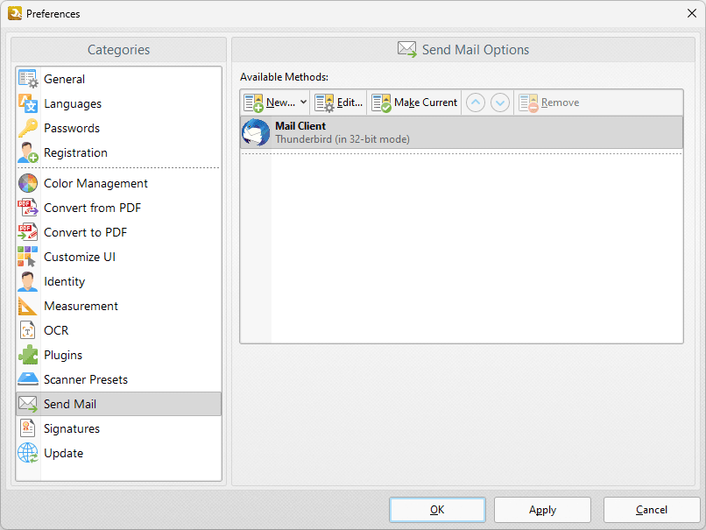Image resolution: width=706 pixels, height=530 pixels.
Task: Go to Color Management label
Action: (x=95, y=183)
